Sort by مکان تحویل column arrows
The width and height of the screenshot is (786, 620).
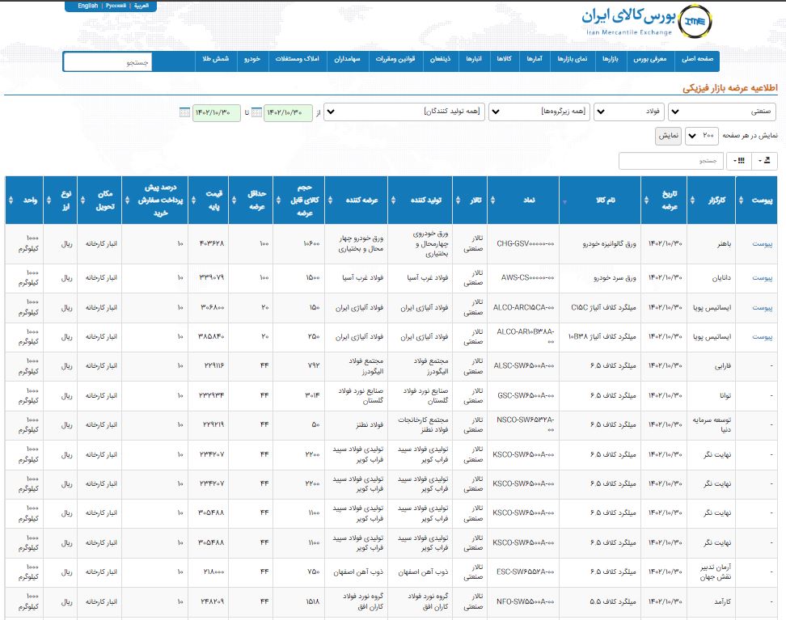point(82,200)
